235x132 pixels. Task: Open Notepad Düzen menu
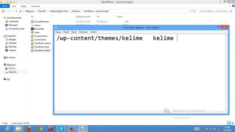[66, 32]
